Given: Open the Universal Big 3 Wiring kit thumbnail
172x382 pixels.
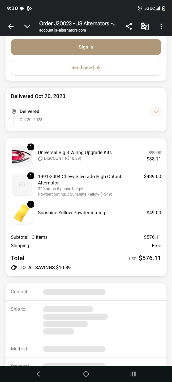Looking at the screenshot, I should point(22,156).
